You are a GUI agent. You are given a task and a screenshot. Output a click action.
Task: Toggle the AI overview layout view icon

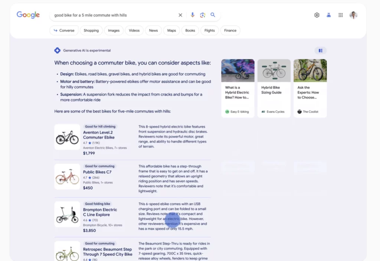[x=321, y=50]
